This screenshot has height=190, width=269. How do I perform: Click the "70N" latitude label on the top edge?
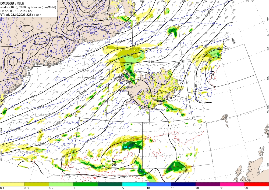point(247,1)
